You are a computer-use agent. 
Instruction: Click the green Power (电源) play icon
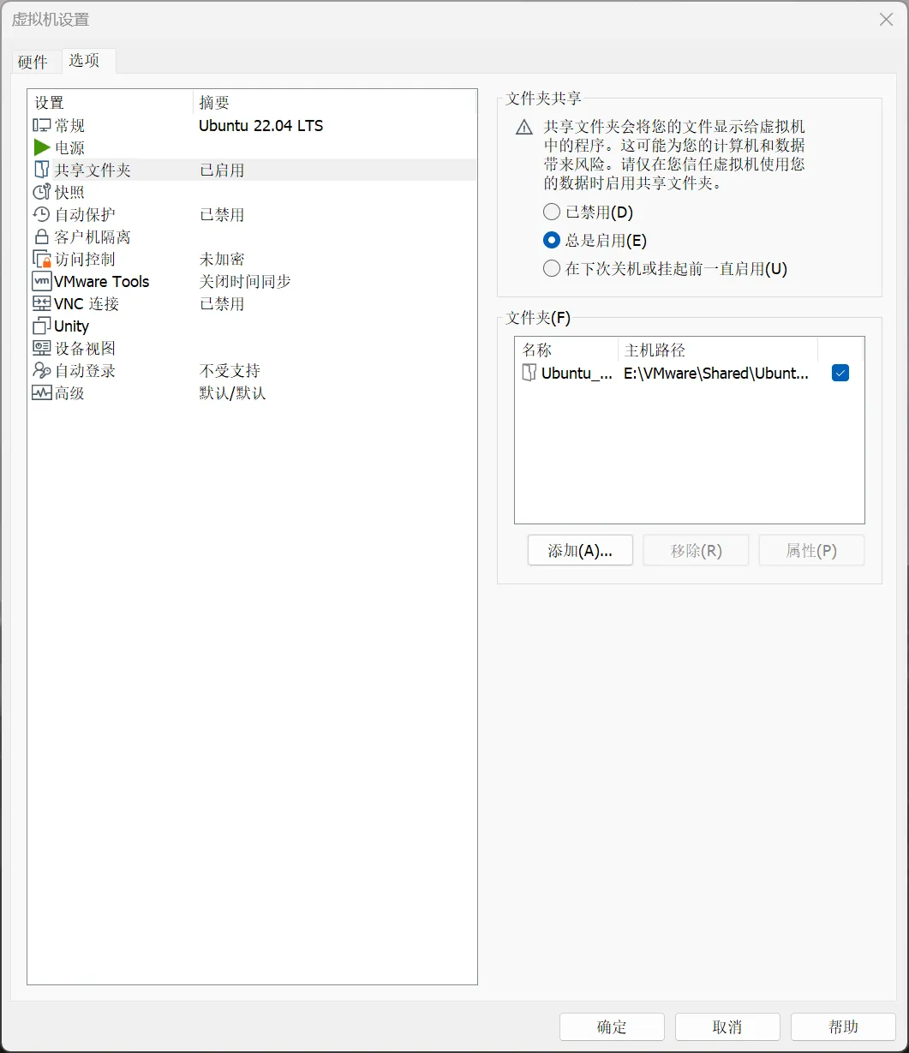coord(42,148)
